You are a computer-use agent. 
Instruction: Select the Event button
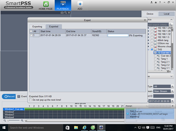coord(22,96)
